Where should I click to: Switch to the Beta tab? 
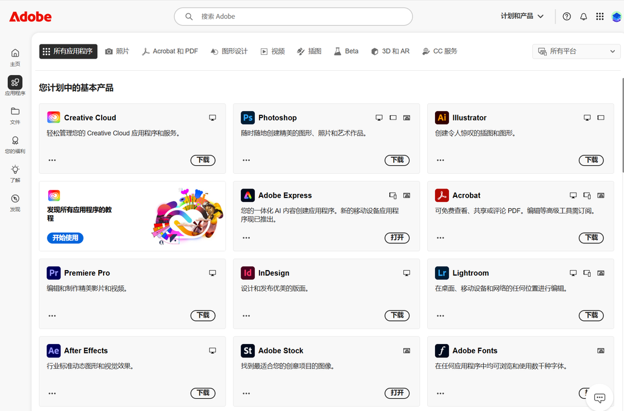click(346, 51)
